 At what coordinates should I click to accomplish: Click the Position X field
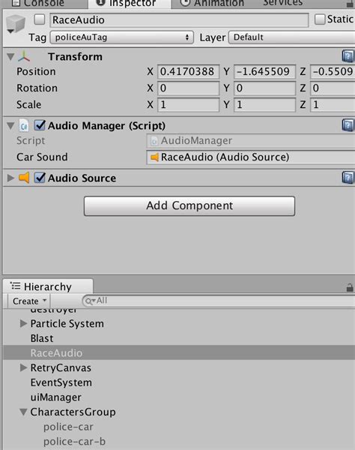point(188,71)
